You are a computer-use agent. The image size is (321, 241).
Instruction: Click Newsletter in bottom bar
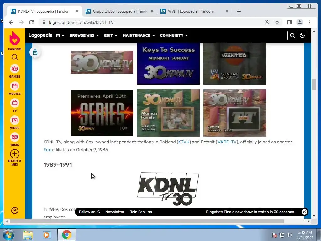(x=115, y=212)
